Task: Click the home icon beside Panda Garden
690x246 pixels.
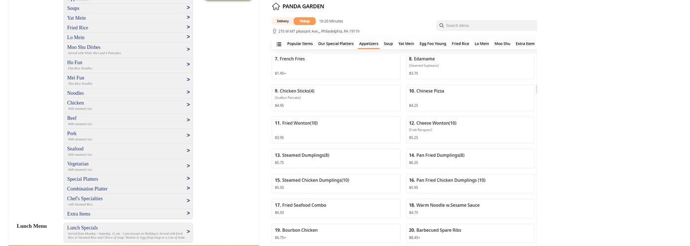Action: [276, 6]
